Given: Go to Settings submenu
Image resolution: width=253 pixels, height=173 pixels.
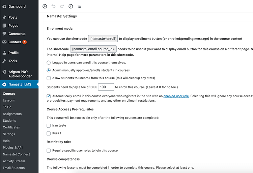Looking at the screenshot, I should click(9, 134).
